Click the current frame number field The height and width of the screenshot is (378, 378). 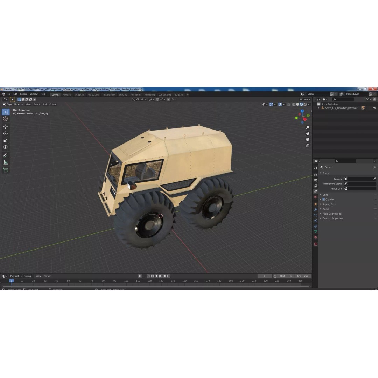tap(265, 276)
